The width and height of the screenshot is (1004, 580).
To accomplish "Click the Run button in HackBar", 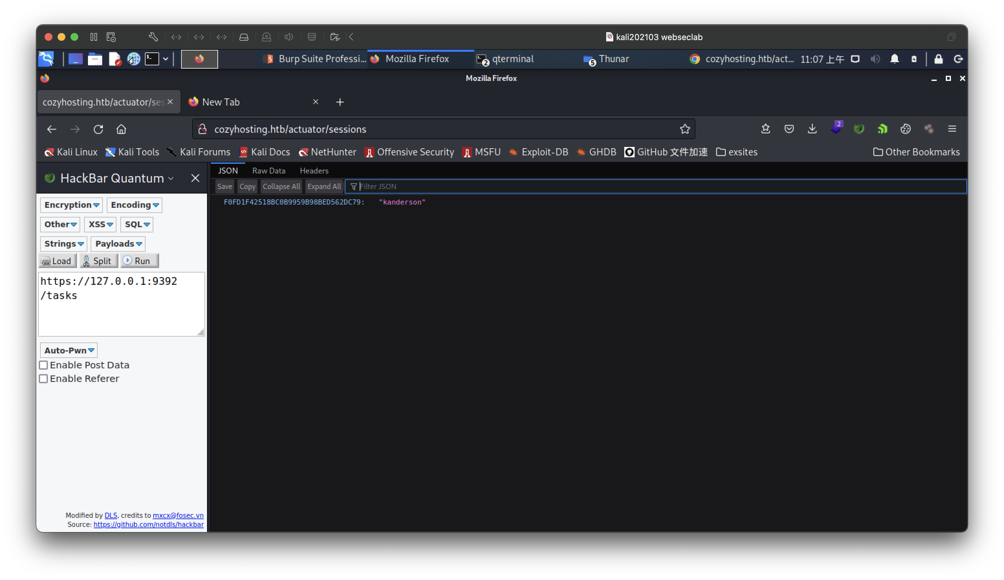I will click(x=137, y=261).
